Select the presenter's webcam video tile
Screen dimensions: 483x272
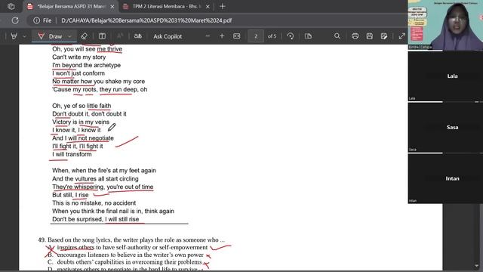pos(445,25)
